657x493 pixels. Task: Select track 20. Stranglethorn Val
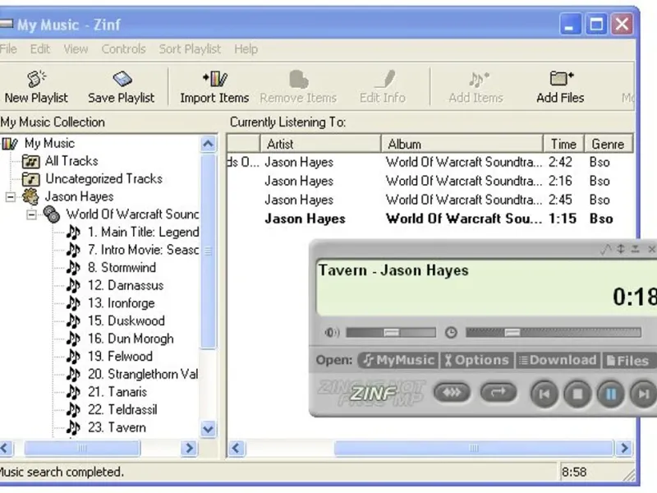(x=143, y=374)
